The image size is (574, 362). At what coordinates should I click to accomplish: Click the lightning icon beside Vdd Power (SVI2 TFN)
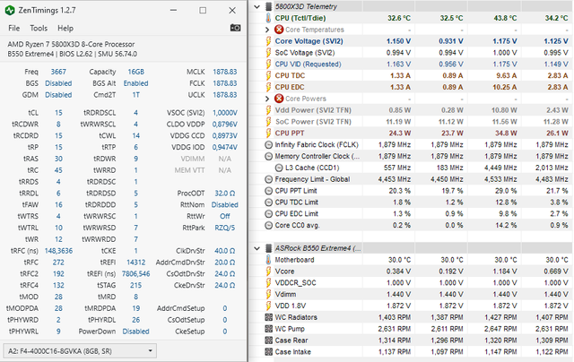(x=268, y=110)
